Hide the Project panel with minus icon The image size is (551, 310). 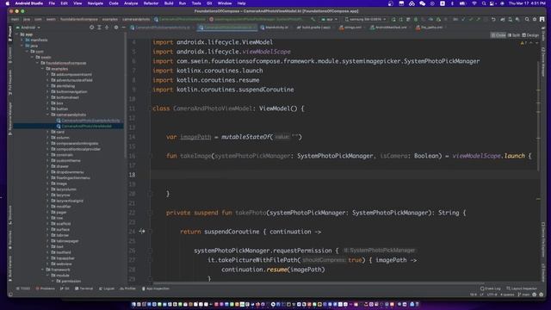coord(123,28)
